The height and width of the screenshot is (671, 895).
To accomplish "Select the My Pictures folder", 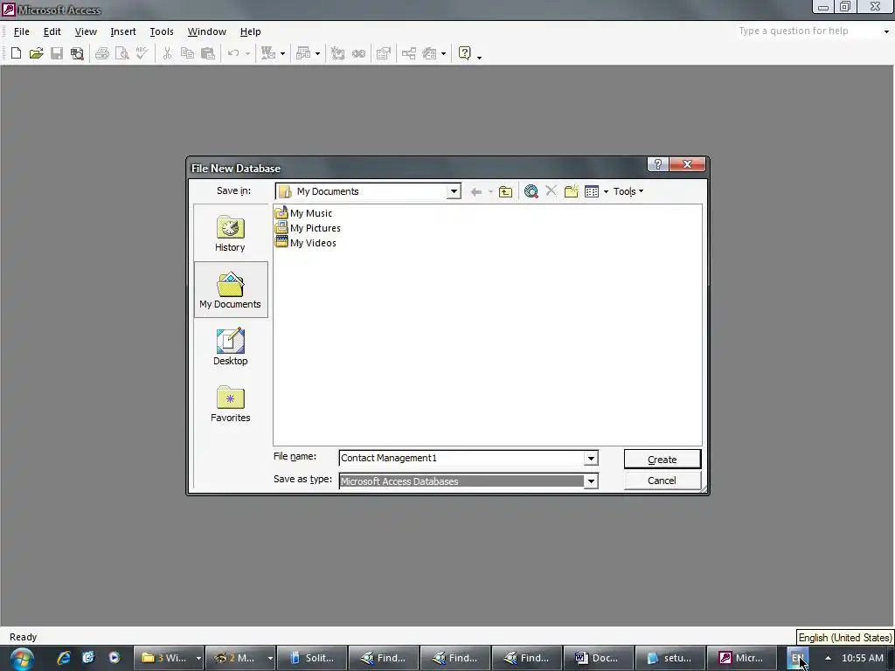I will pos(308,228).
